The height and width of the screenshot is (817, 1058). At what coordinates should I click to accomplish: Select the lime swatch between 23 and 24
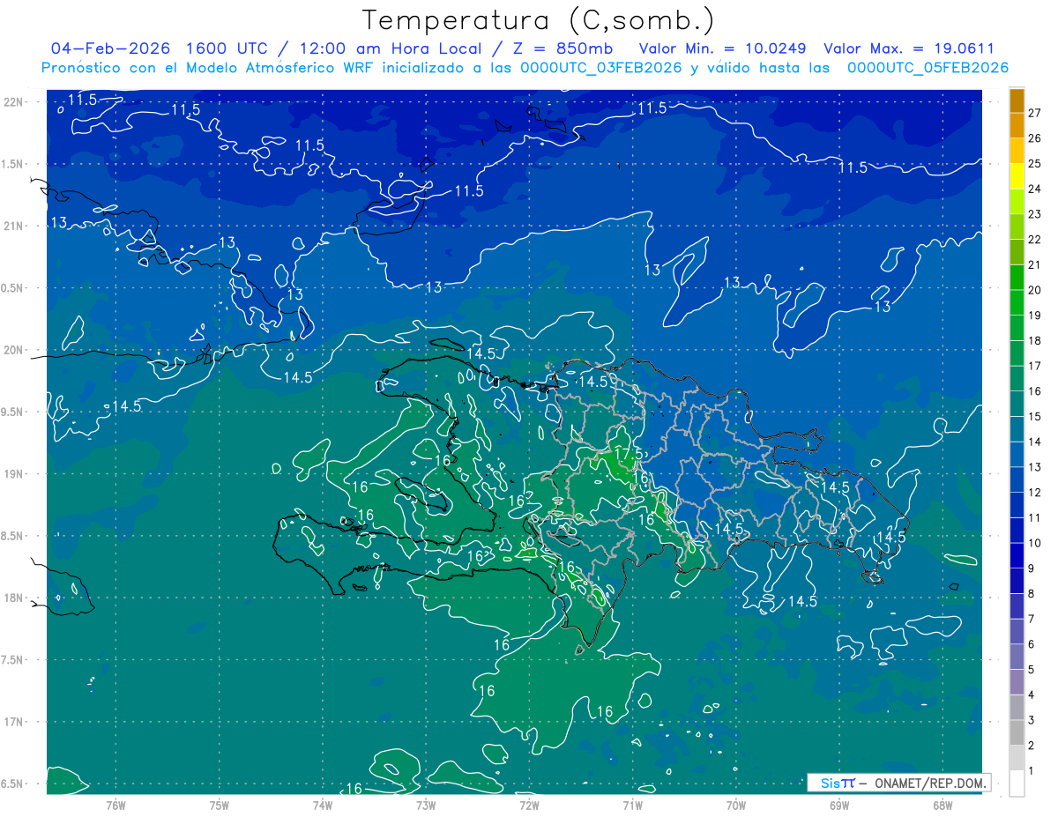1017,201
